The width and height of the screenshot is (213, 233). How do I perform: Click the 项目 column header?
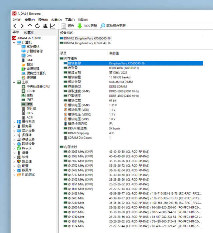pyautogui.click(x=63, y=53)
